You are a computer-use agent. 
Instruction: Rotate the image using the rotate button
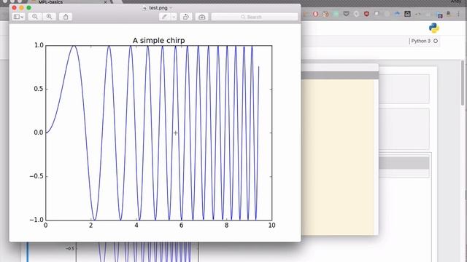click(x=186, y=17)
